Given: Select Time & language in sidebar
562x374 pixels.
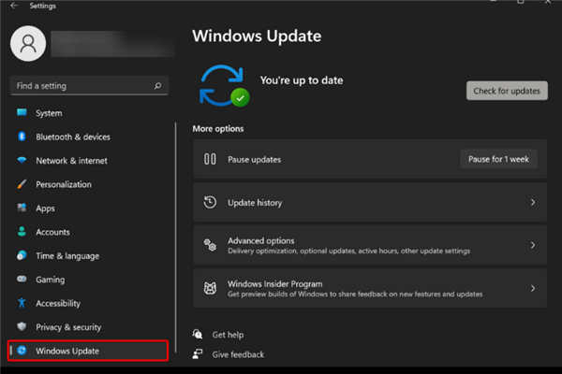Looking at the screenshot, I should [67, 256].
